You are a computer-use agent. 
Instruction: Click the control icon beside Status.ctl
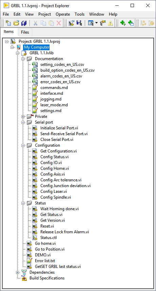point(35,238)
